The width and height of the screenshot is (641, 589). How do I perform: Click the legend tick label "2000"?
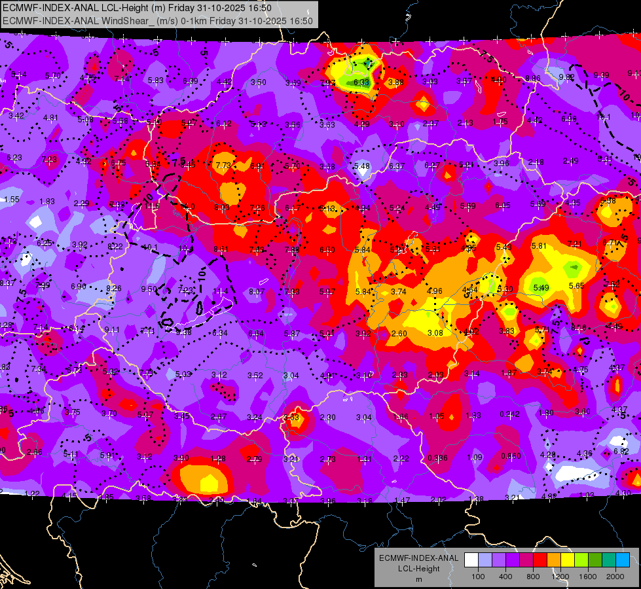(615, 577)
